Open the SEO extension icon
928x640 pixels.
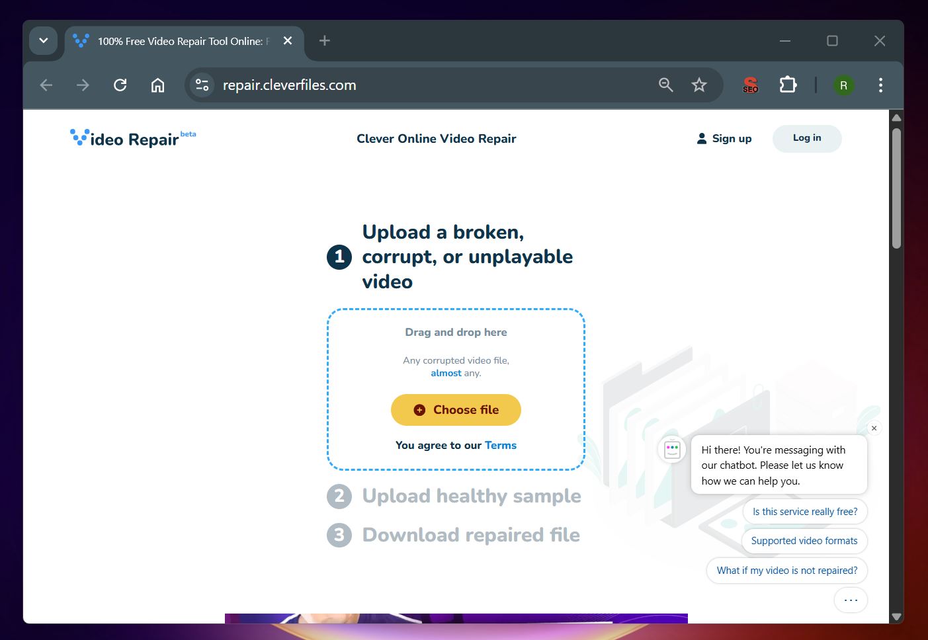pos(751,85)
